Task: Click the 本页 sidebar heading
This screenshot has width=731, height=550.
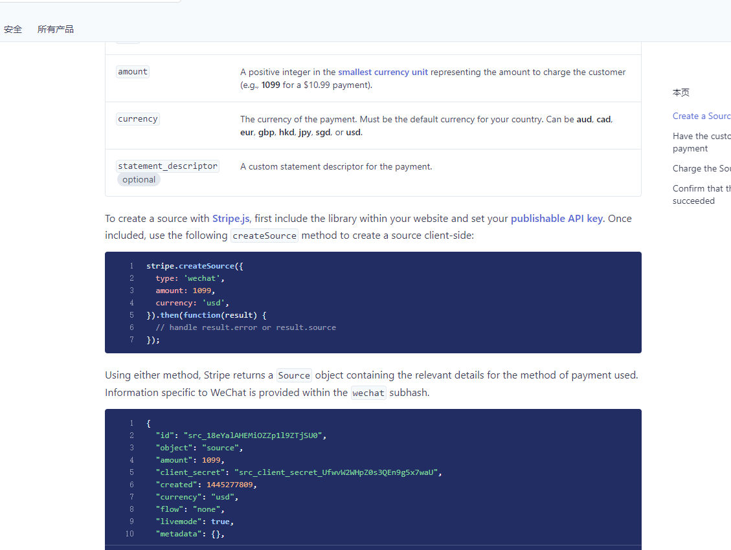Action: click(680, 93)
